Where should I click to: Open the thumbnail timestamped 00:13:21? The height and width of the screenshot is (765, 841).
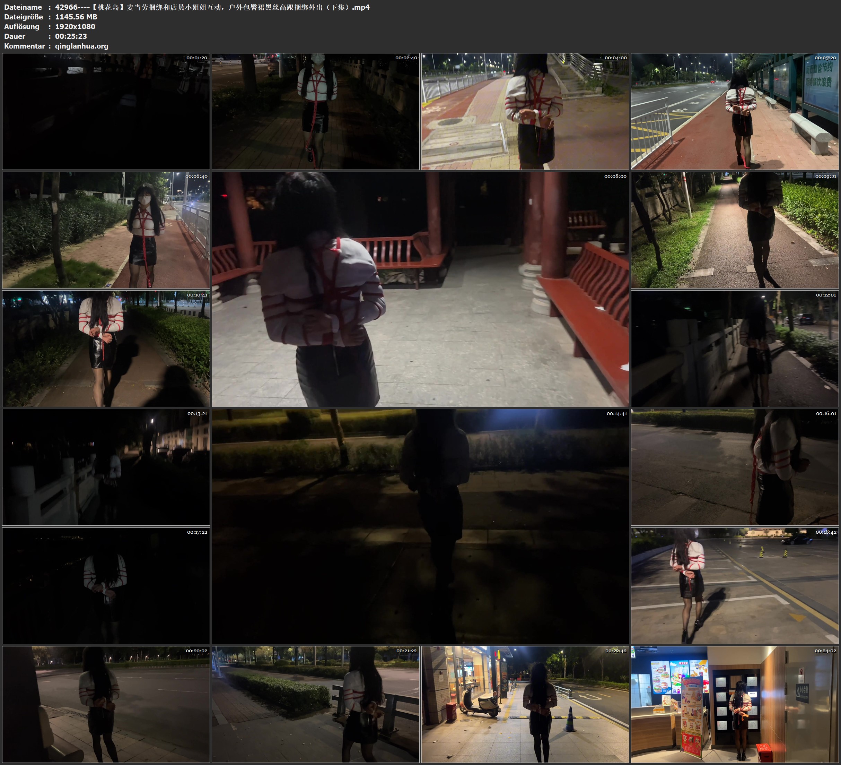click(x=106, y=467)
